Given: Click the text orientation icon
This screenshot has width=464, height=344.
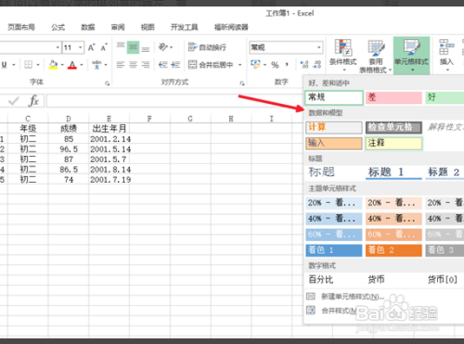Looking at the screenshot, I should pos(163,47).
